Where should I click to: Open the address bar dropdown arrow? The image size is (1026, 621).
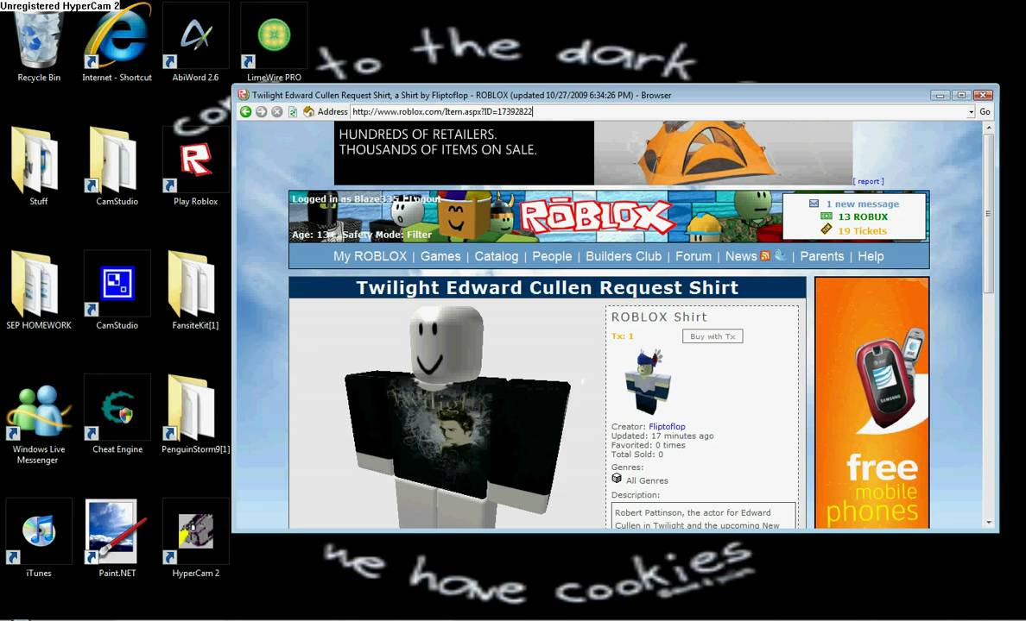(x=971, y=112)
